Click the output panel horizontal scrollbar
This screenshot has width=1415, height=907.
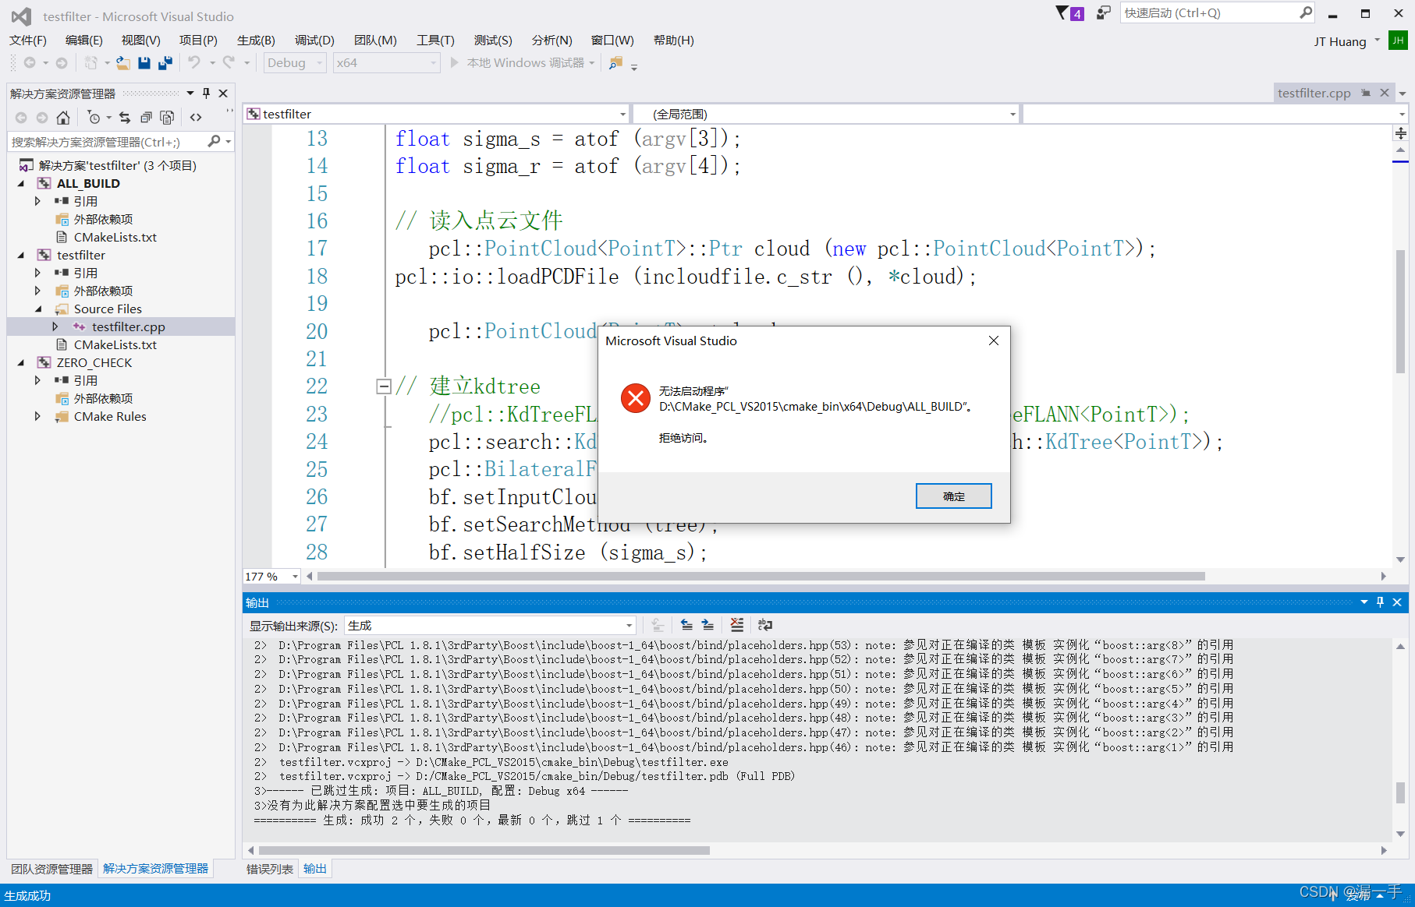coord(484,850)
